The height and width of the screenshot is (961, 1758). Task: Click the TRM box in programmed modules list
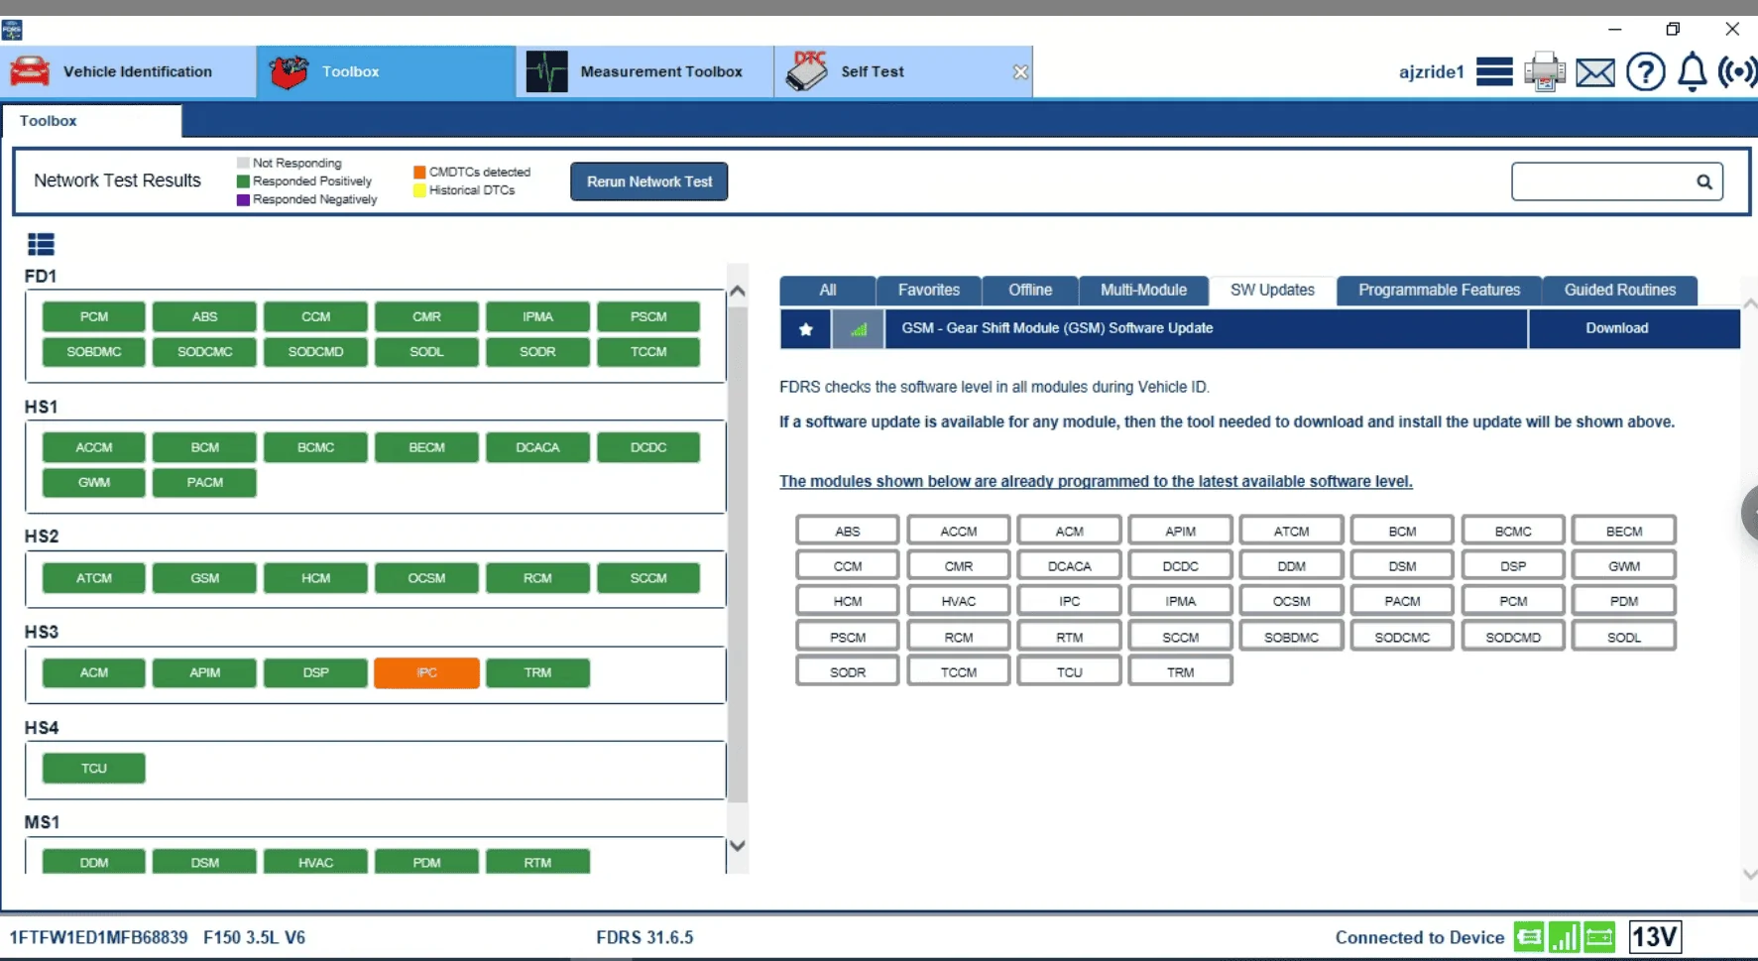(x=1180, y=671)
